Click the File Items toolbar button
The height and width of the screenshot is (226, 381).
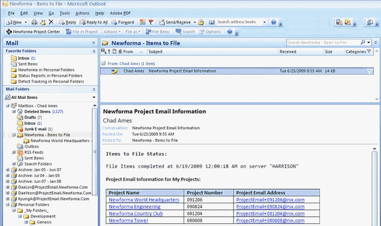tap(158, 31)
